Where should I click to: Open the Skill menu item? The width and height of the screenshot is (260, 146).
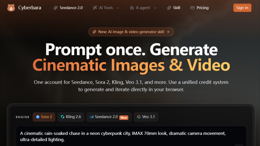click(174, 8)
